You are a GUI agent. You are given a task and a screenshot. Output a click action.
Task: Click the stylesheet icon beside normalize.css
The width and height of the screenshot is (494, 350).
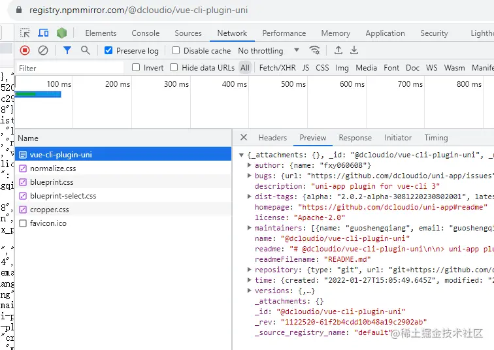pos(23,168)
